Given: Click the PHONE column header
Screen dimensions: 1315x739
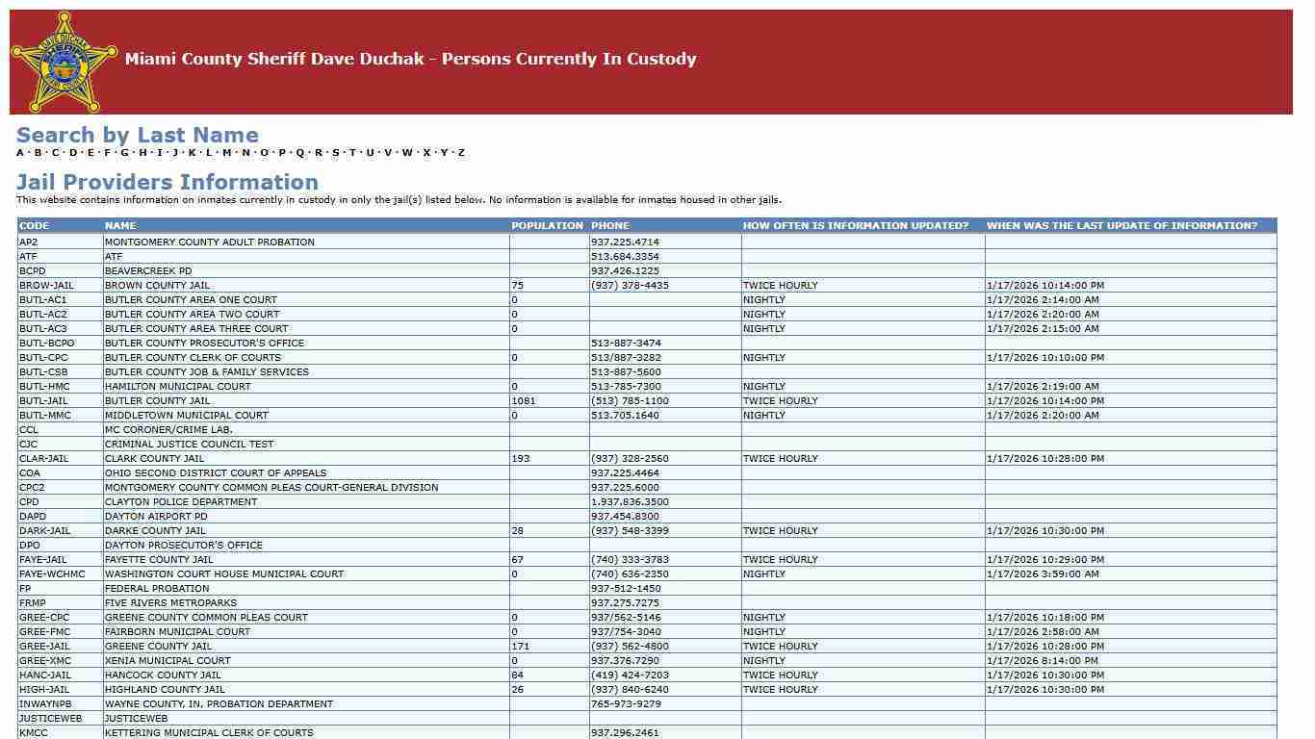Looking at the screenshot, I should click(609, 226).
